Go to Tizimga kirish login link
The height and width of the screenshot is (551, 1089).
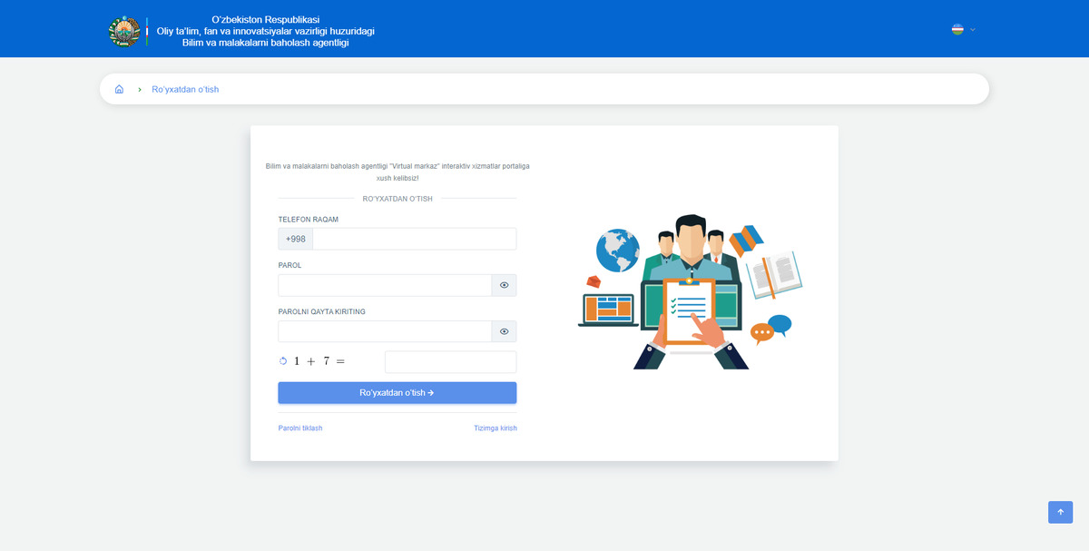pyautogui.click(x=495, y=428)
